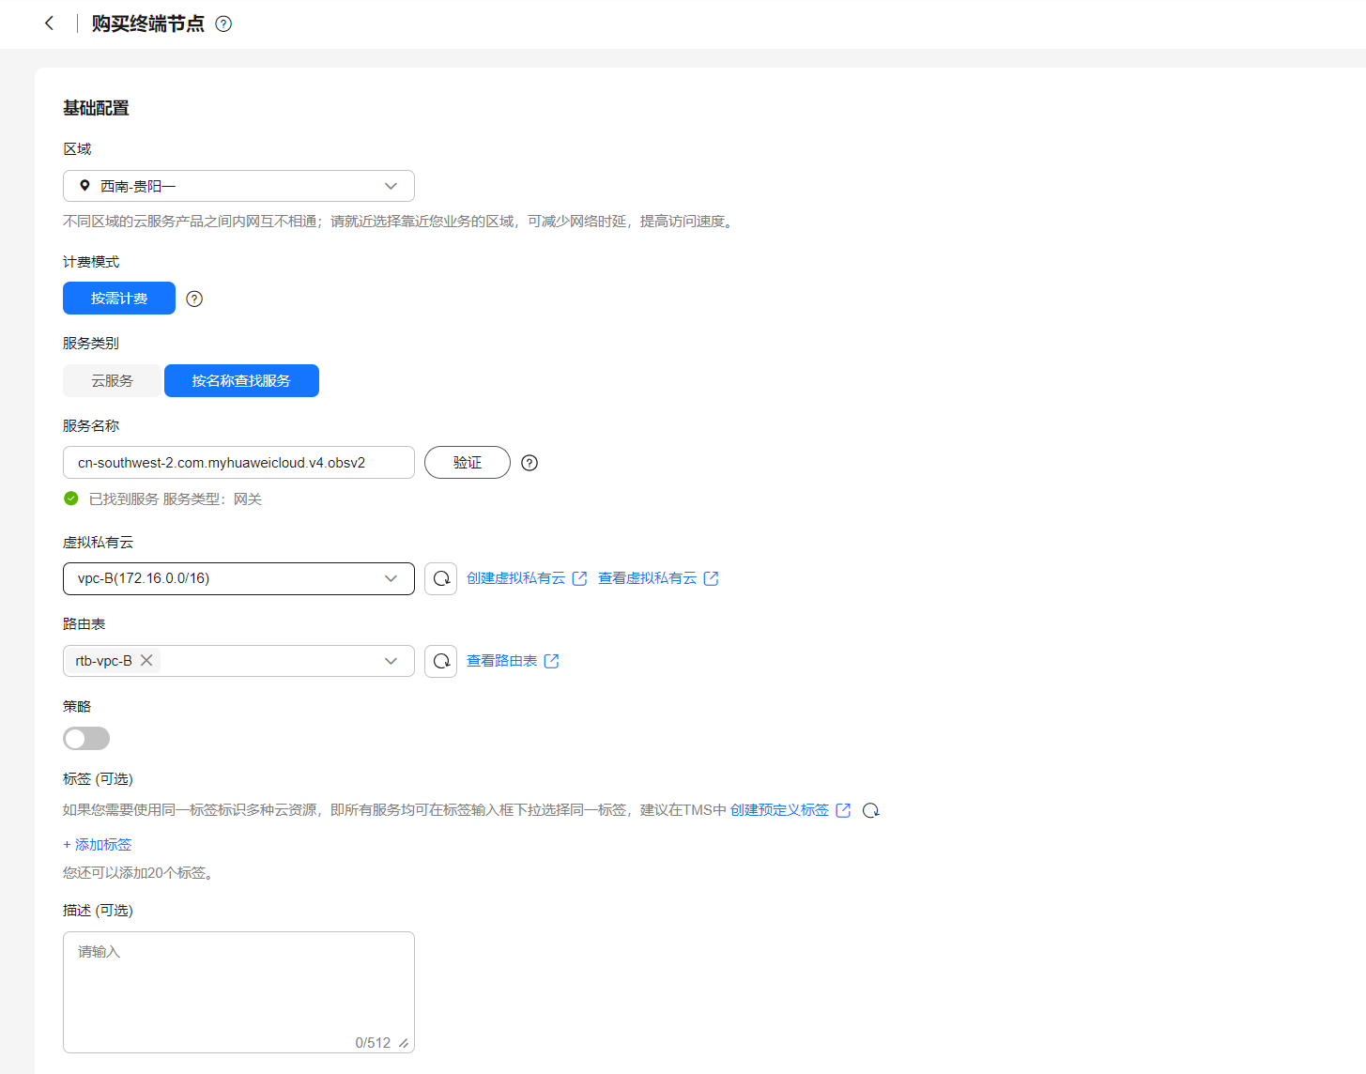This screenshot has height=1074, width=1366.
Task: Click the 0/512 character counter
Action: pyautogui.click(x=373, y=1043)
